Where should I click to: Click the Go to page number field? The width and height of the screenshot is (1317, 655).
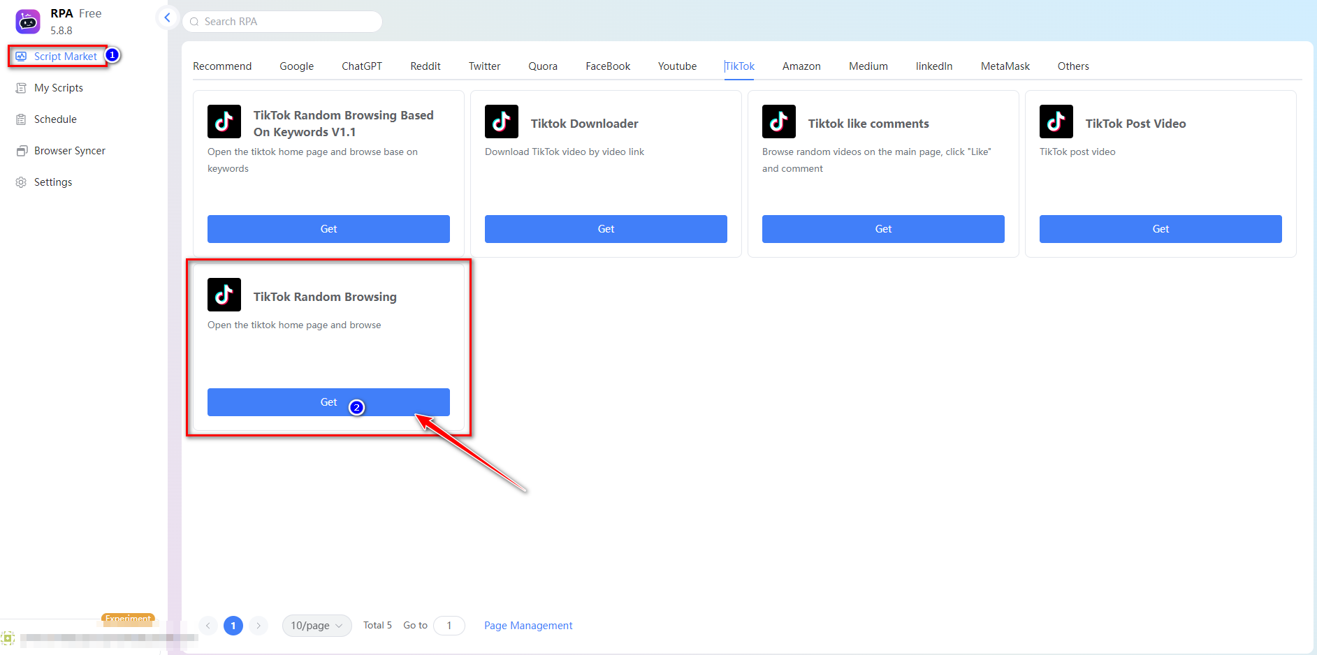449,626
